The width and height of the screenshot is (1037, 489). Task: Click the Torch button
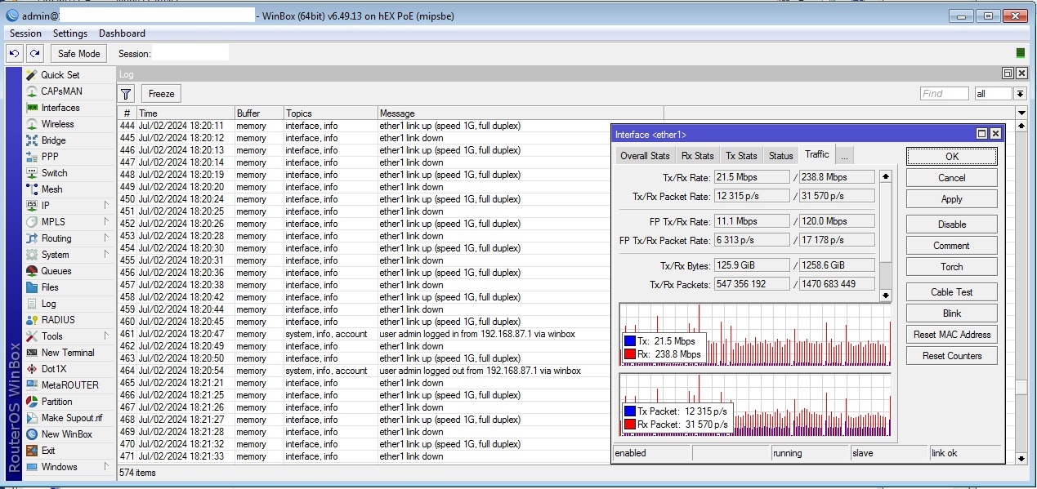pos(951,267)
